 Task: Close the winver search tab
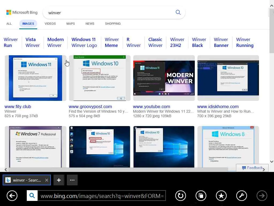point(47,180)
